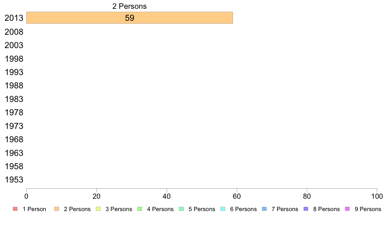Click the 6 Persons cyan legend swatch

223,209
